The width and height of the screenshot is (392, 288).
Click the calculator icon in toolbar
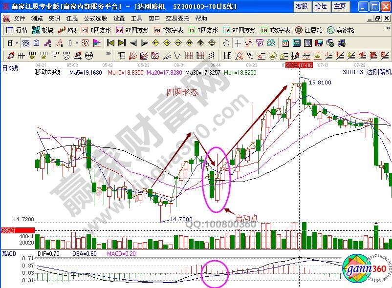coord(296,43)
